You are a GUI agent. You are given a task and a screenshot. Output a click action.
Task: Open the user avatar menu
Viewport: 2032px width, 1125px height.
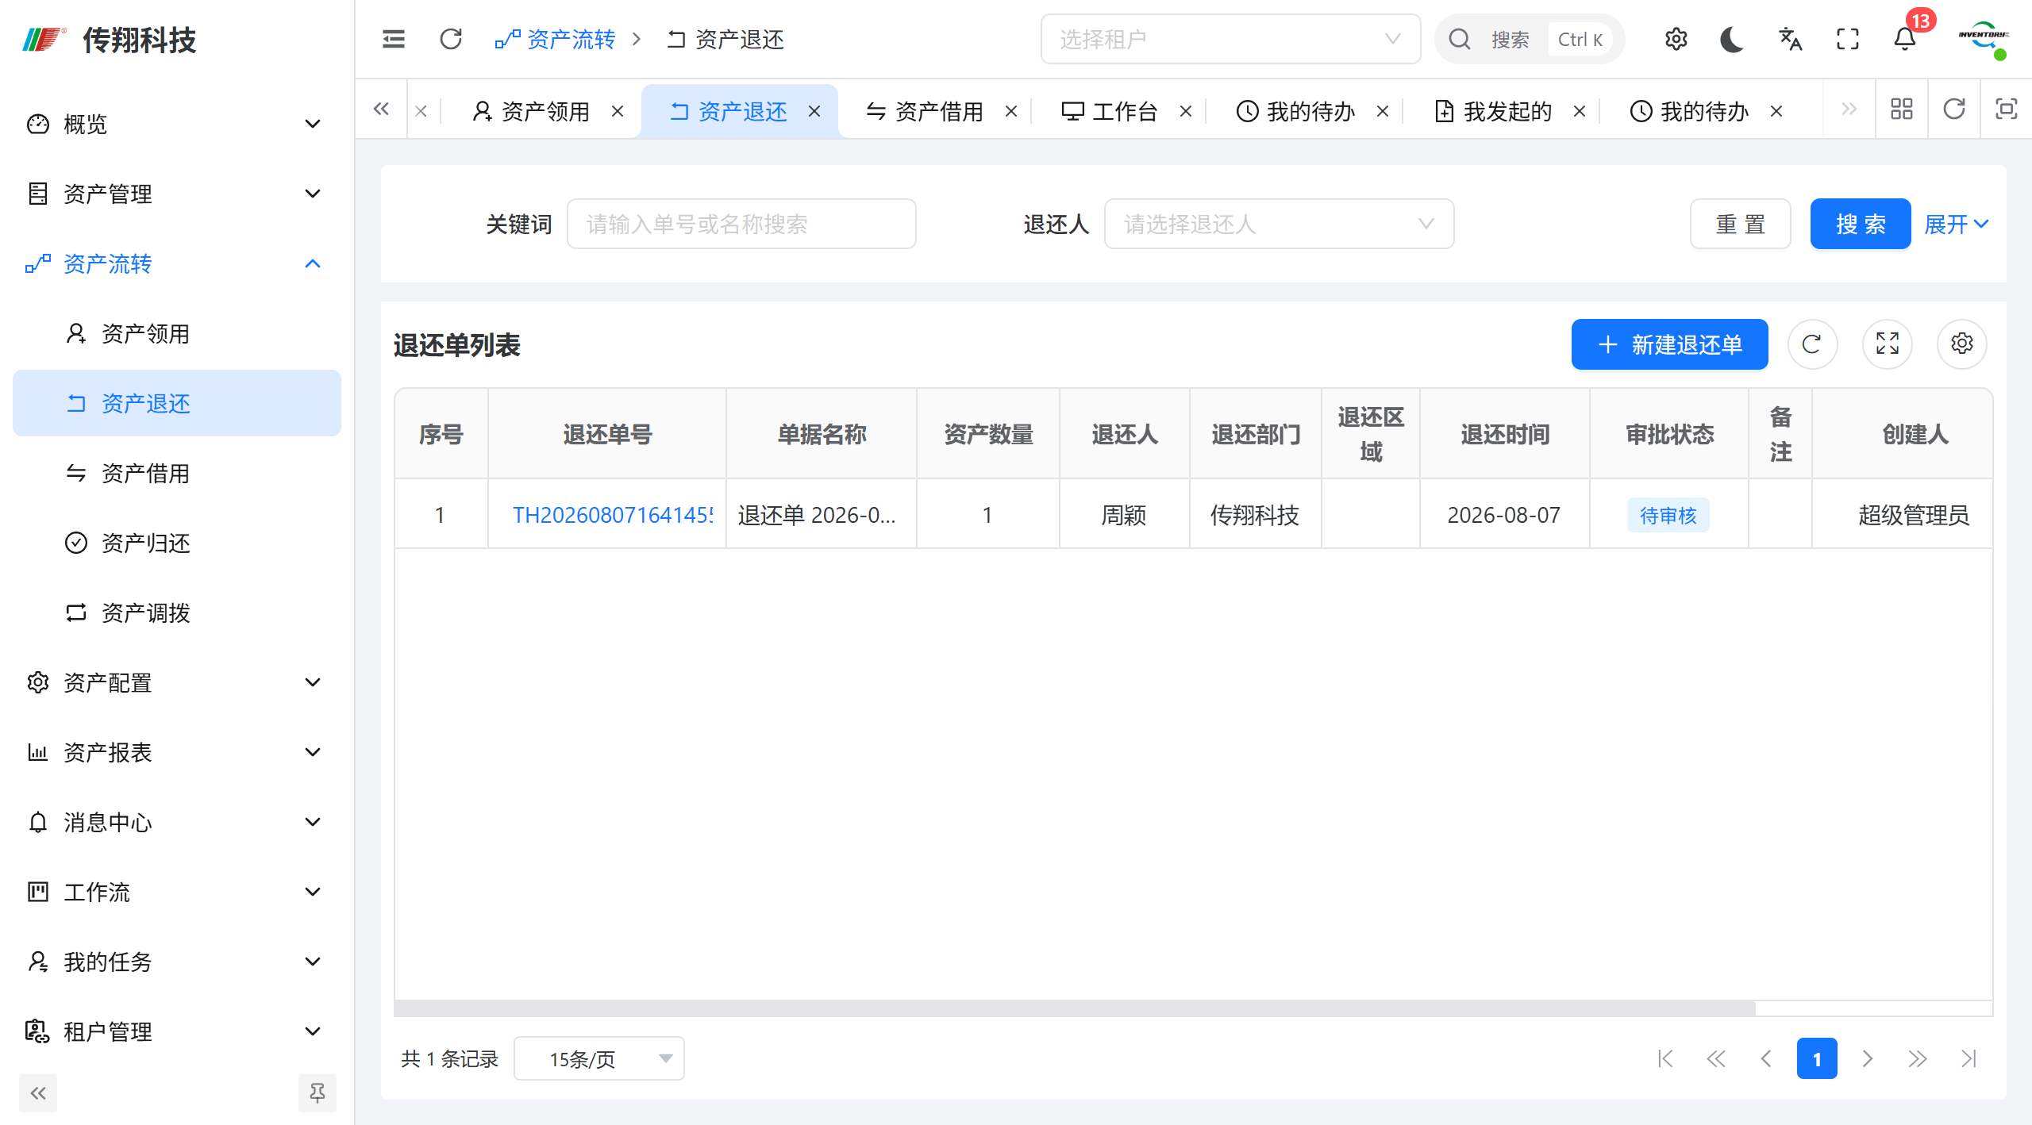point(1983,39)
